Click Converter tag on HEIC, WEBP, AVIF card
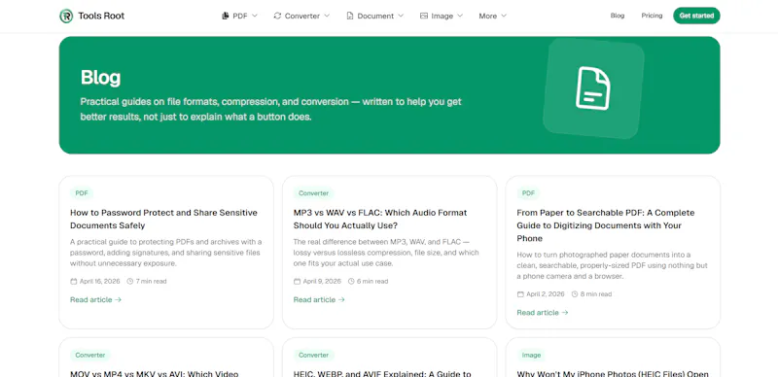Viewport: 778px width, 377px height. coord(313,356)
